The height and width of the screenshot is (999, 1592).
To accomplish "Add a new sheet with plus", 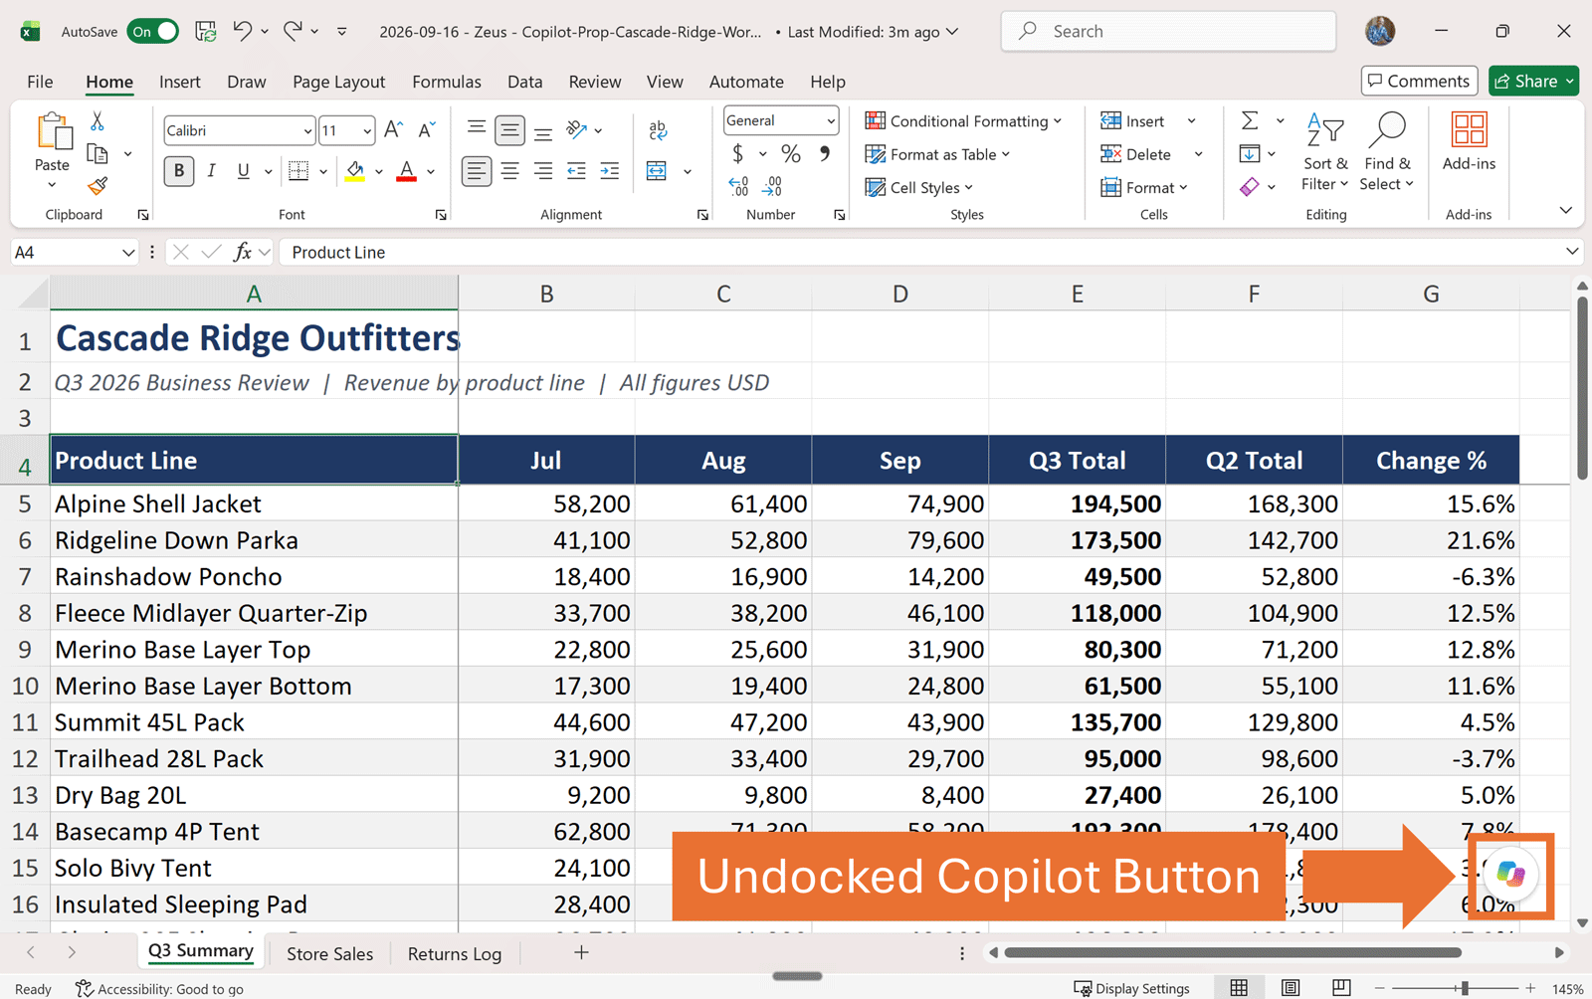I will pos(581,953).
